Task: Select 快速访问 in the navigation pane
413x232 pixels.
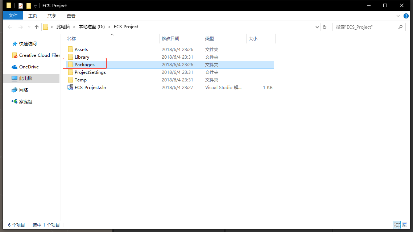Action: point(28,44)
